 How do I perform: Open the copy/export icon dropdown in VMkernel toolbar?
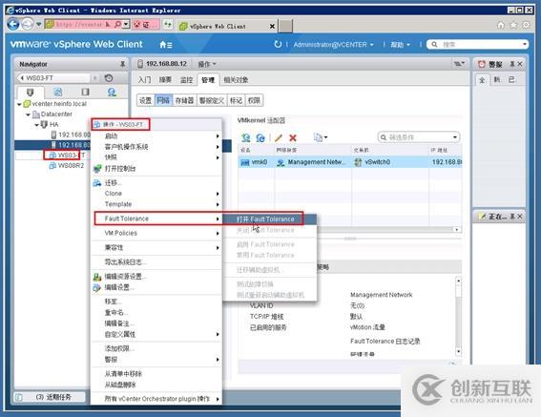[x=321, y=137]
